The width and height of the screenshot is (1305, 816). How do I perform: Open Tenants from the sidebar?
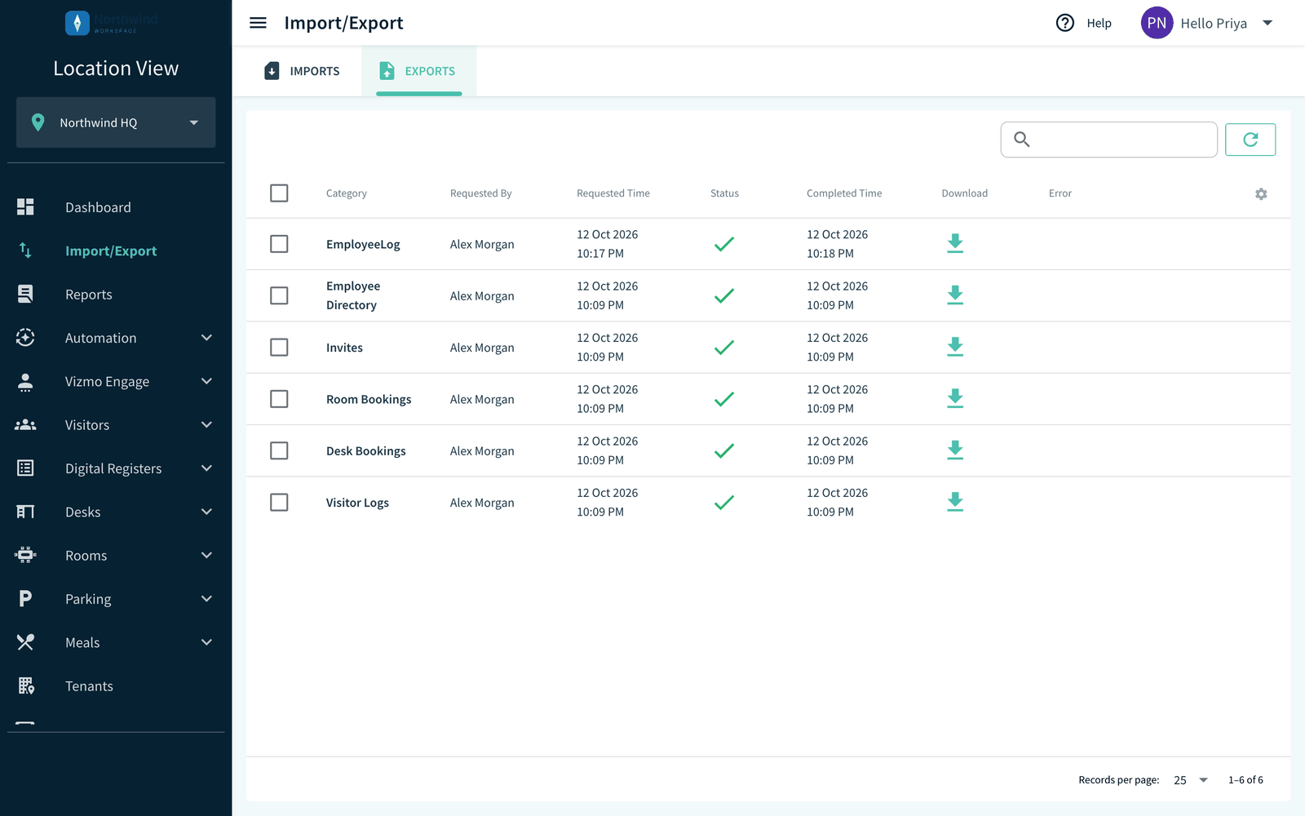pyautogui.click(x=90, y=686)
